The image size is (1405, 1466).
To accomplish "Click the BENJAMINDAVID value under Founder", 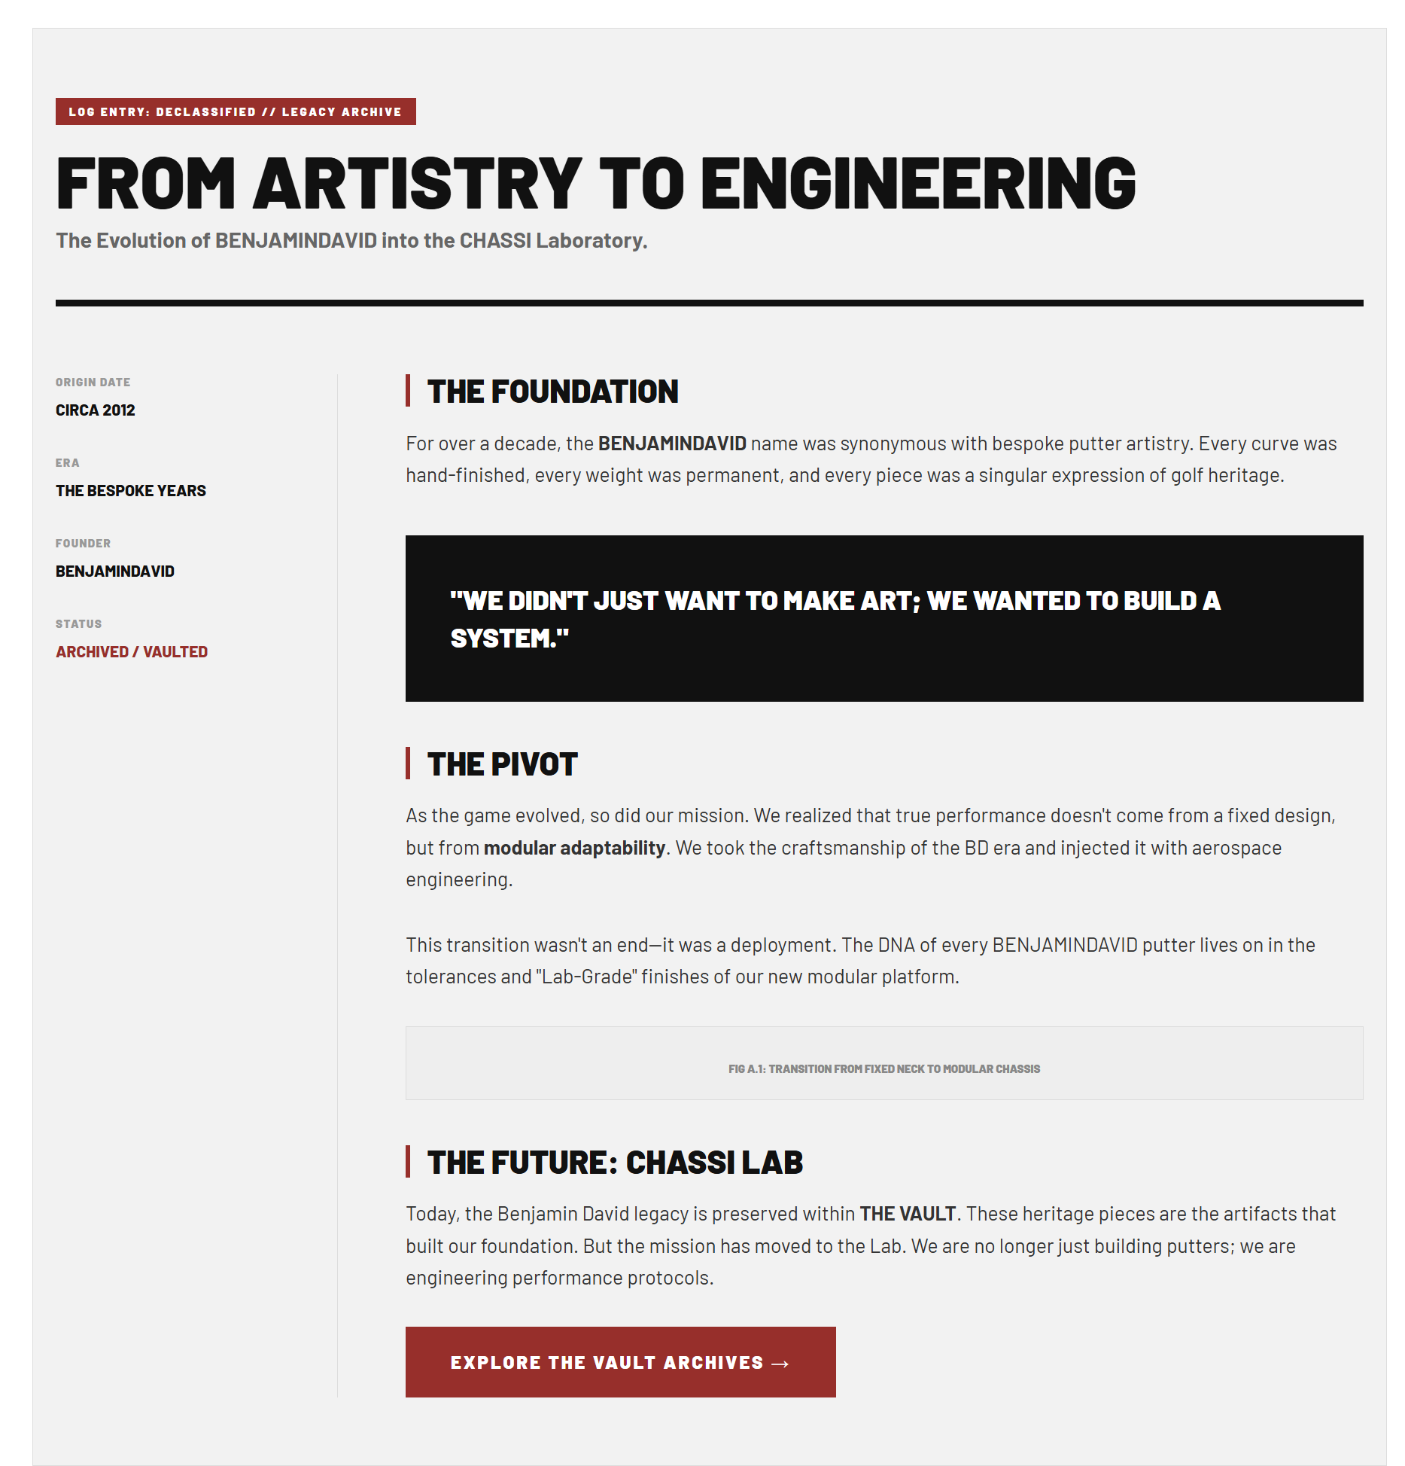I will (x=115, y=571).
